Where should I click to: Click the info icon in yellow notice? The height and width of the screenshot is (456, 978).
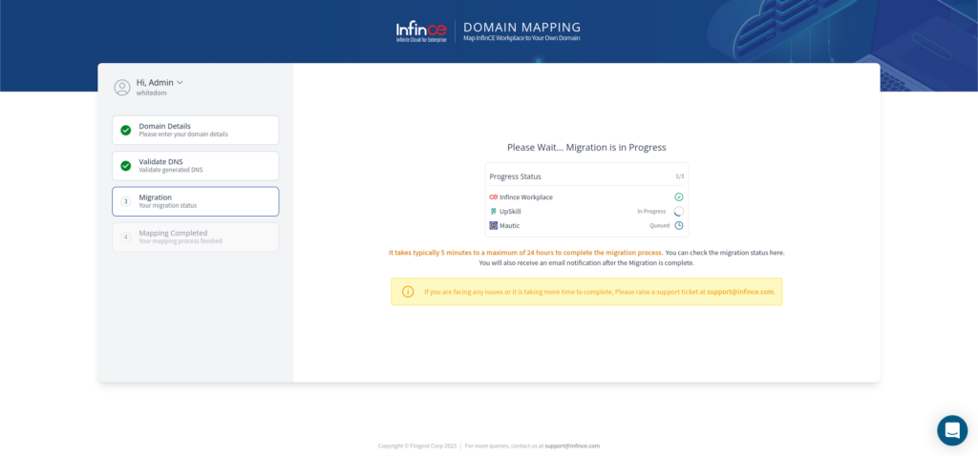click(408, 292)
